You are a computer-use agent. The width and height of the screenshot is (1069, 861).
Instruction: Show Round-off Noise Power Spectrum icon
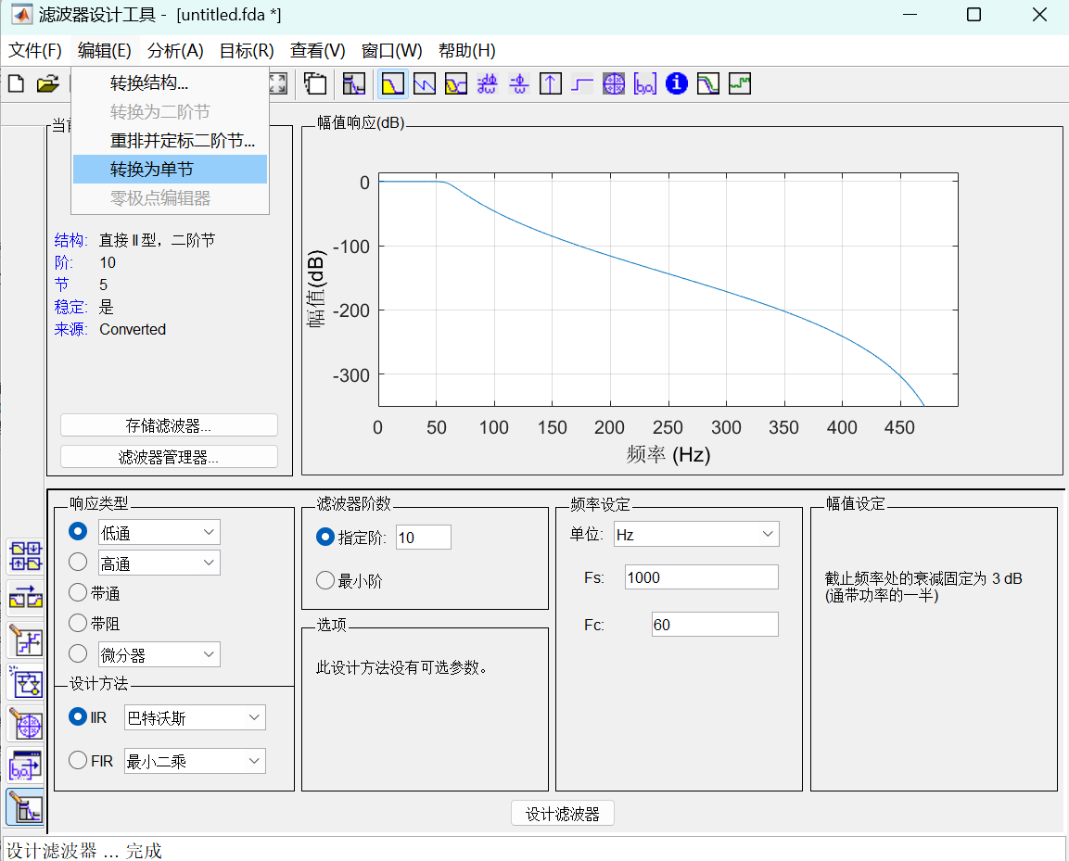pos(740,83)
